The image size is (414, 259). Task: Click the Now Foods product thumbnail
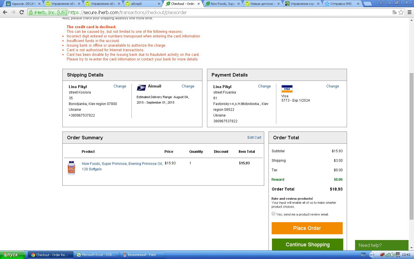click(71, 168)
